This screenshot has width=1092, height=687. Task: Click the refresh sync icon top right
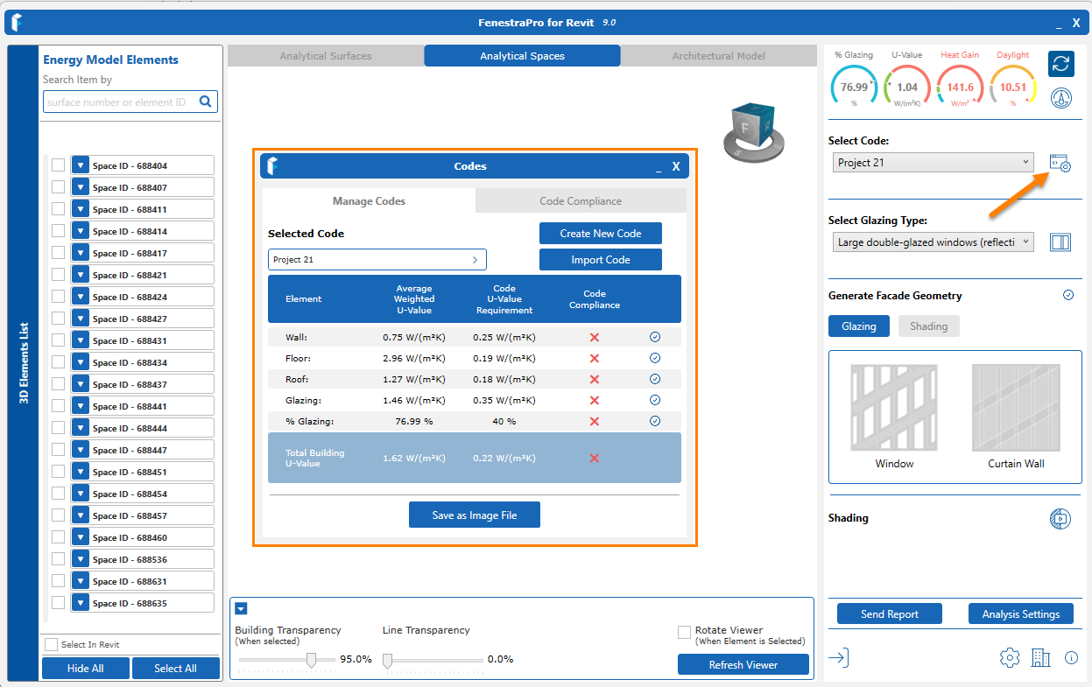(1060, 64)
